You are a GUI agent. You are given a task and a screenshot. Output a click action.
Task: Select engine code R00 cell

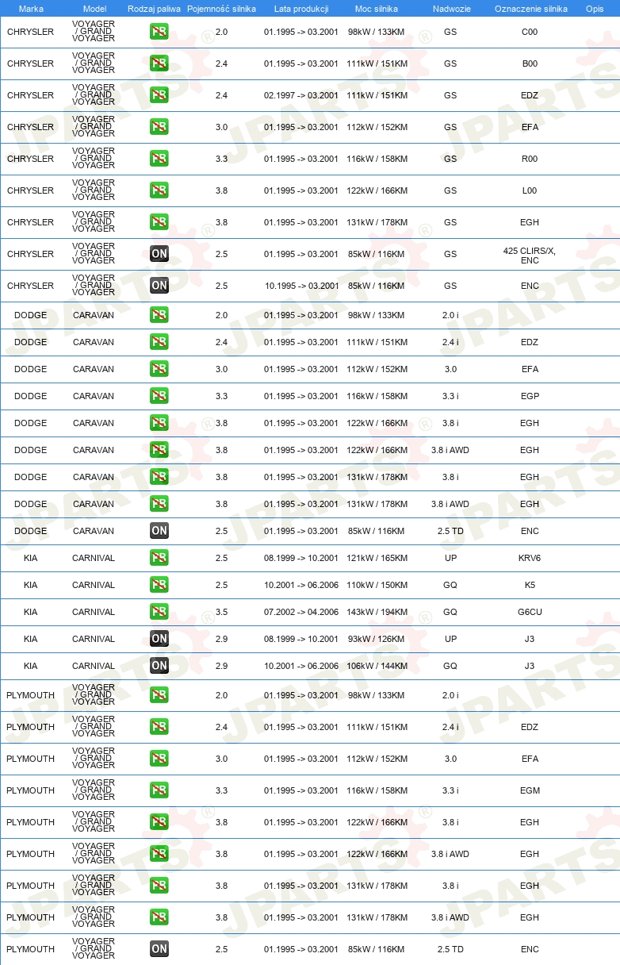[x=530, y=159]
